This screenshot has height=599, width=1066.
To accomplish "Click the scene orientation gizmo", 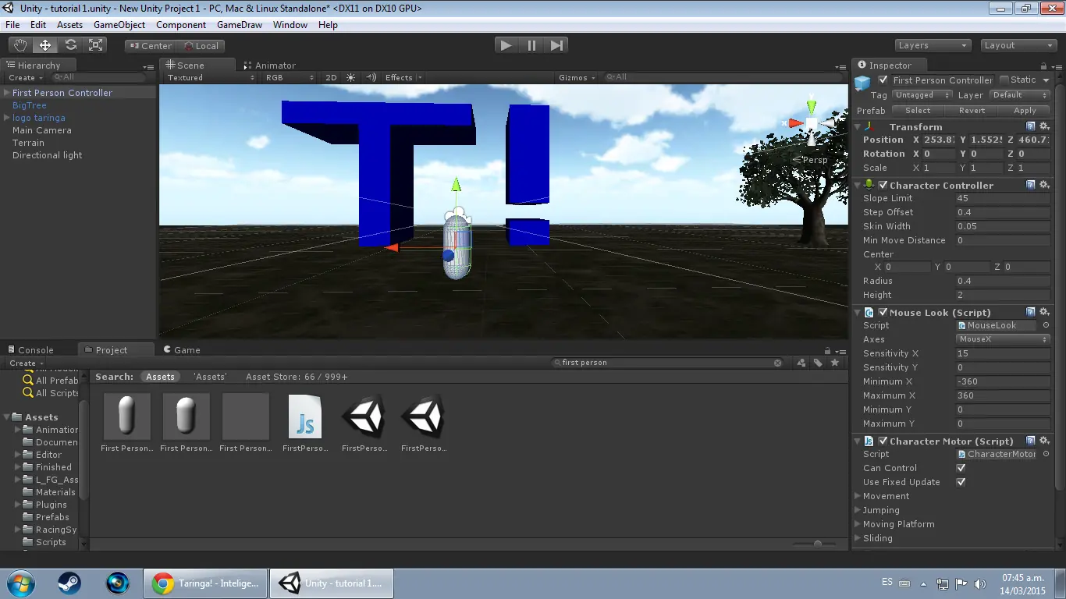I will pos(811,123).
